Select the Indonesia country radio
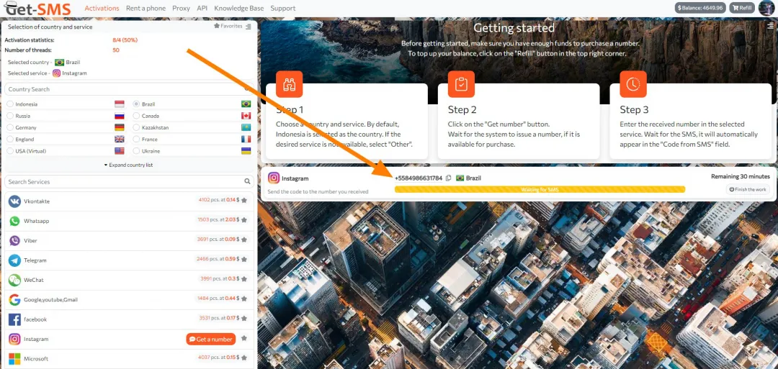This screenshot has height=369, width=778. [10, 104]
